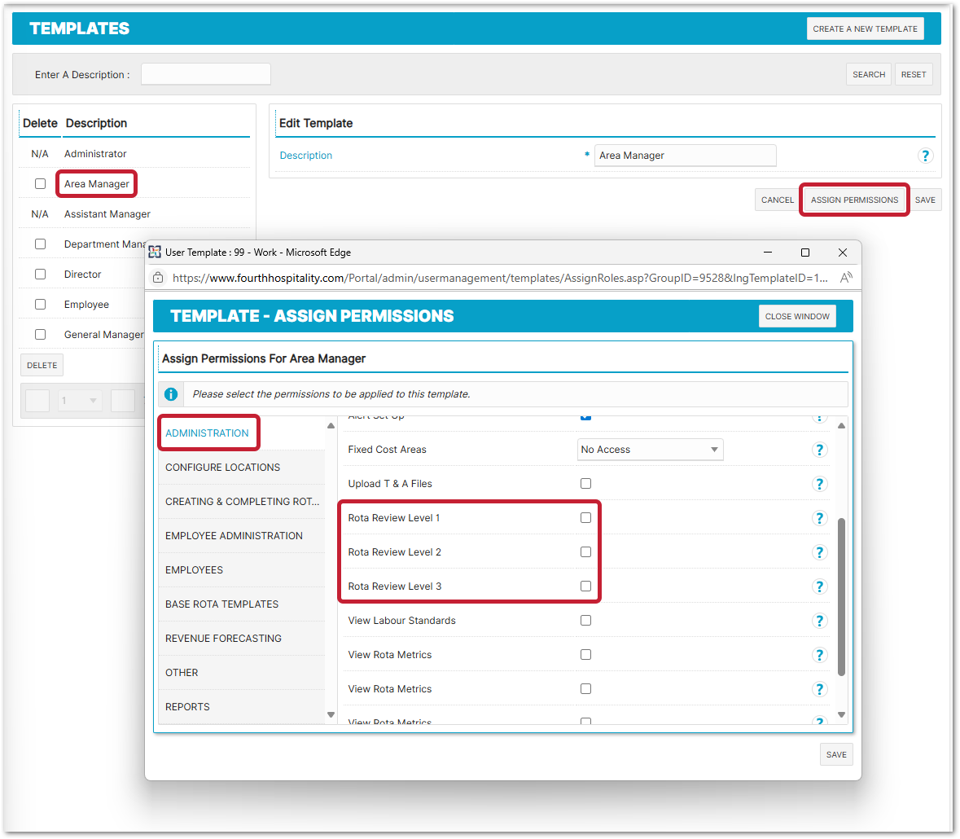The image size is (960, 839).
Task: Open help for View Labour Standards
Action: coord(820,621)
